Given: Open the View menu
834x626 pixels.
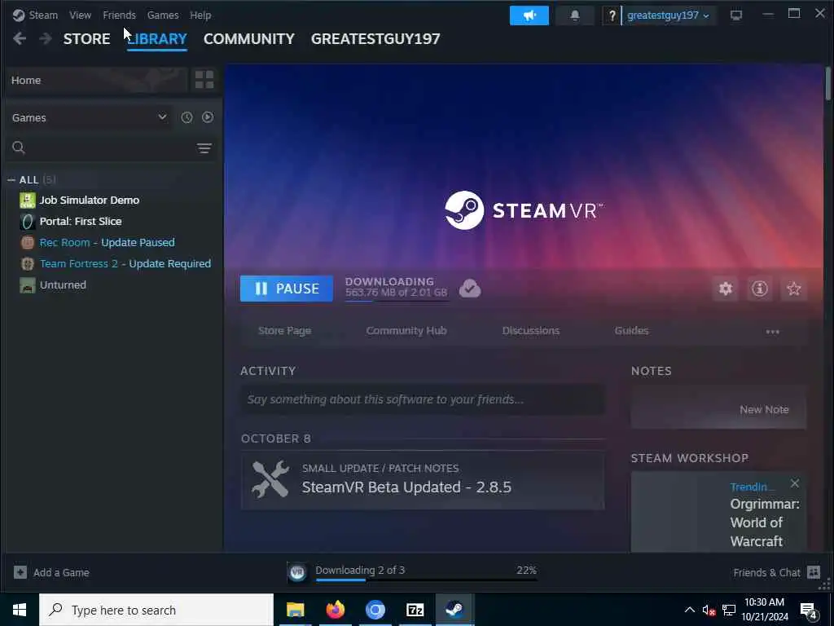Looking at the screenshot, I should tap(81, 15).
